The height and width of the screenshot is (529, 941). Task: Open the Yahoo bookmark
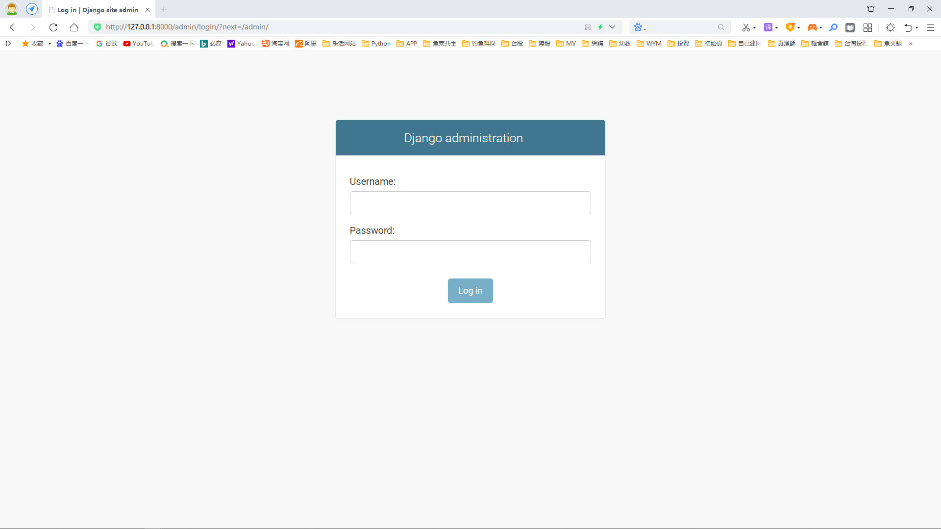[241, 44]
